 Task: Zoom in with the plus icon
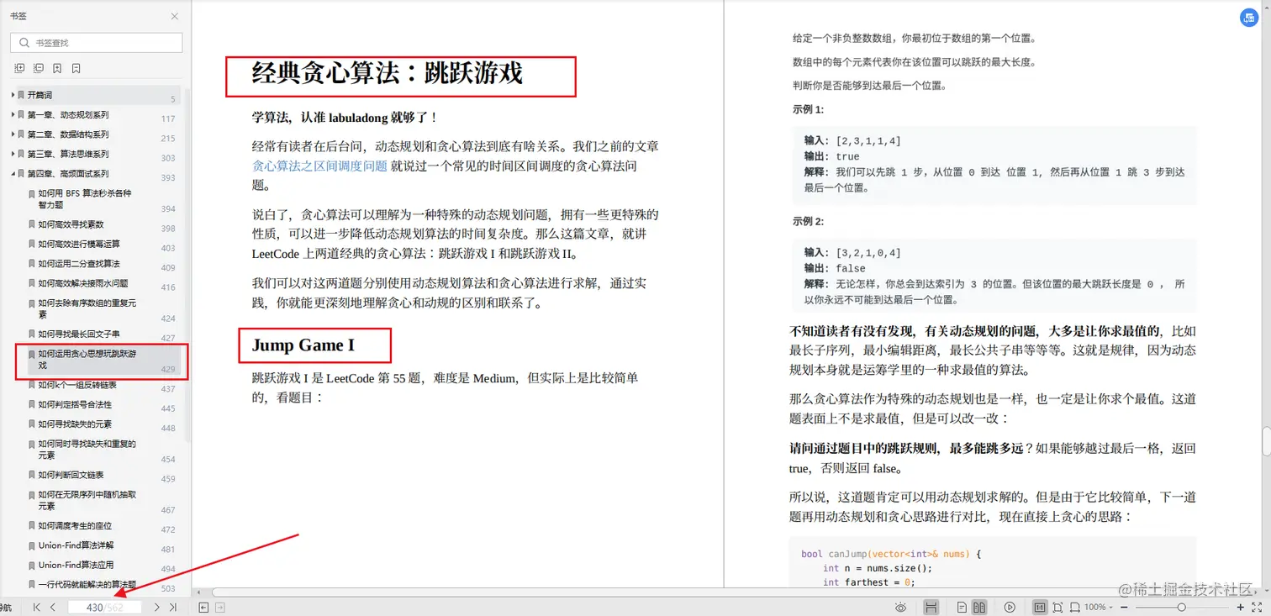1241,608
